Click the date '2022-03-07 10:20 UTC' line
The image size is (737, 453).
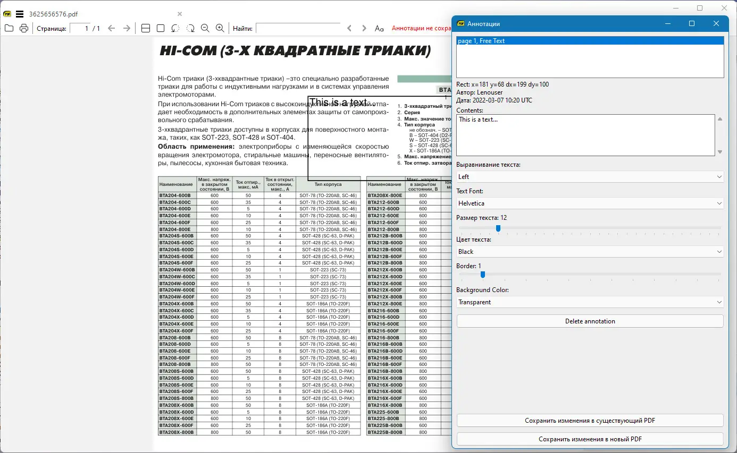tap(494, 100)
